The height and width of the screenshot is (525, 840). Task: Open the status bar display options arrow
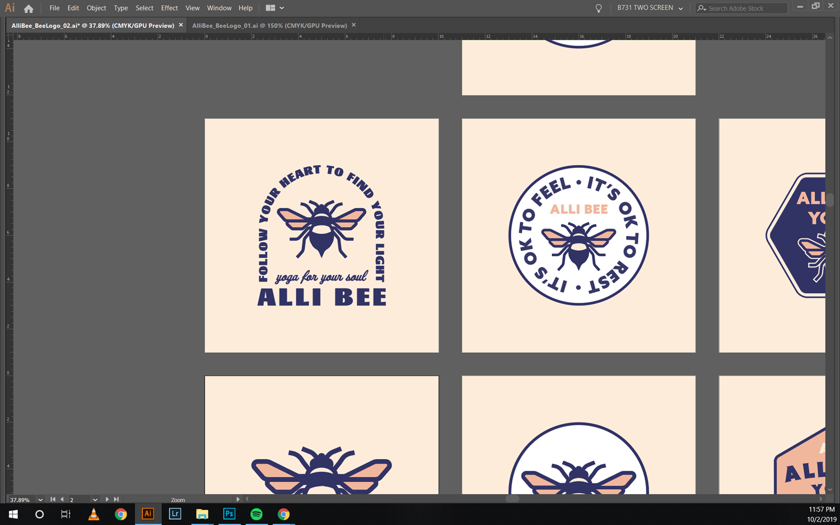pyautogui.click(x=238, y=499)
